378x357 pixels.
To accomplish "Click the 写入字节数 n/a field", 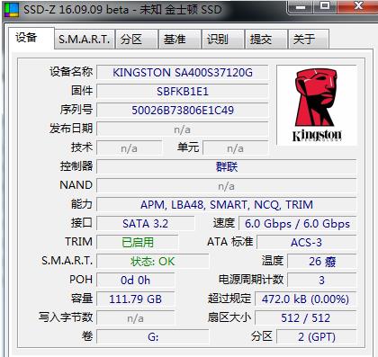I will tap(135, 318).
